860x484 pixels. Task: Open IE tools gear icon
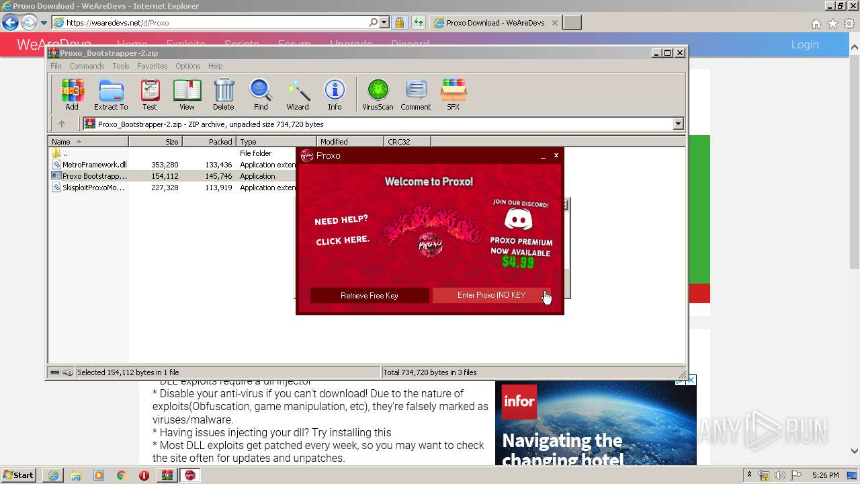click(849, 24)
